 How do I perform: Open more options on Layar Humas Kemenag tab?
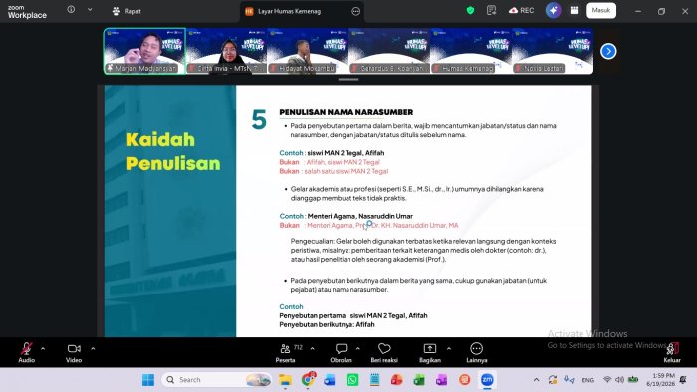tap(356, 12)
